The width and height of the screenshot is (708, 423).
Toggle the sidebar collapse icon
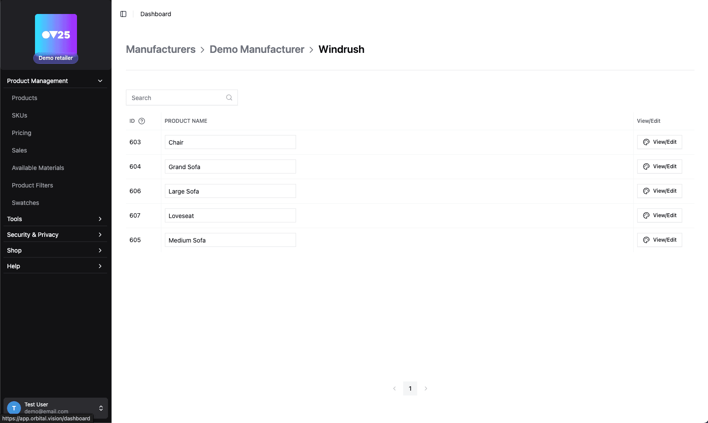[x=123, y=14]
